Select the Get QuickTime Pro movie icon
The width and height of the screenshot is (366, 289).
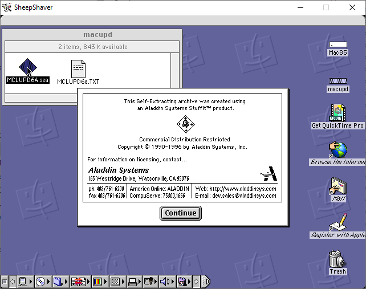click(x=337, y=113)
